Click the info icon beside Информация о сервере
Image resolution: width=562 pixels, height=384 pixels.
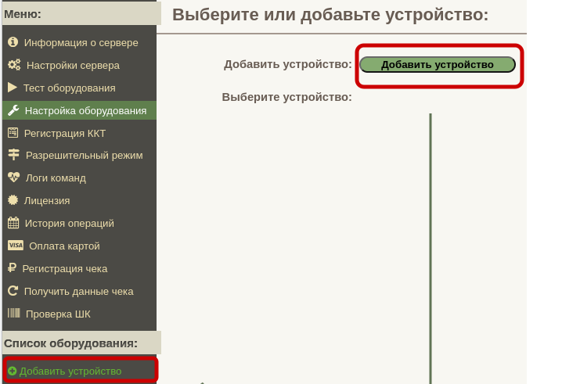pyautogui.click(x=13, y=42)
